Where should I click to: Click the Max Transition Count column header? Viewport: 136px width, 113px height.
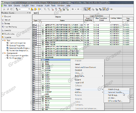[101, 19]
